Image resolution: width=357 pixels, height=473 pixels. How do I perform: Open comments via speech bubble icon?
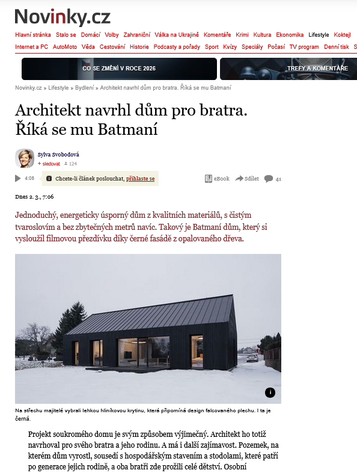pyautogui.click(x=269, y=179)
